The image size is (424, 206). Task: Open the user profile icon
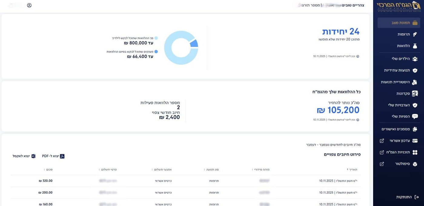29,5
